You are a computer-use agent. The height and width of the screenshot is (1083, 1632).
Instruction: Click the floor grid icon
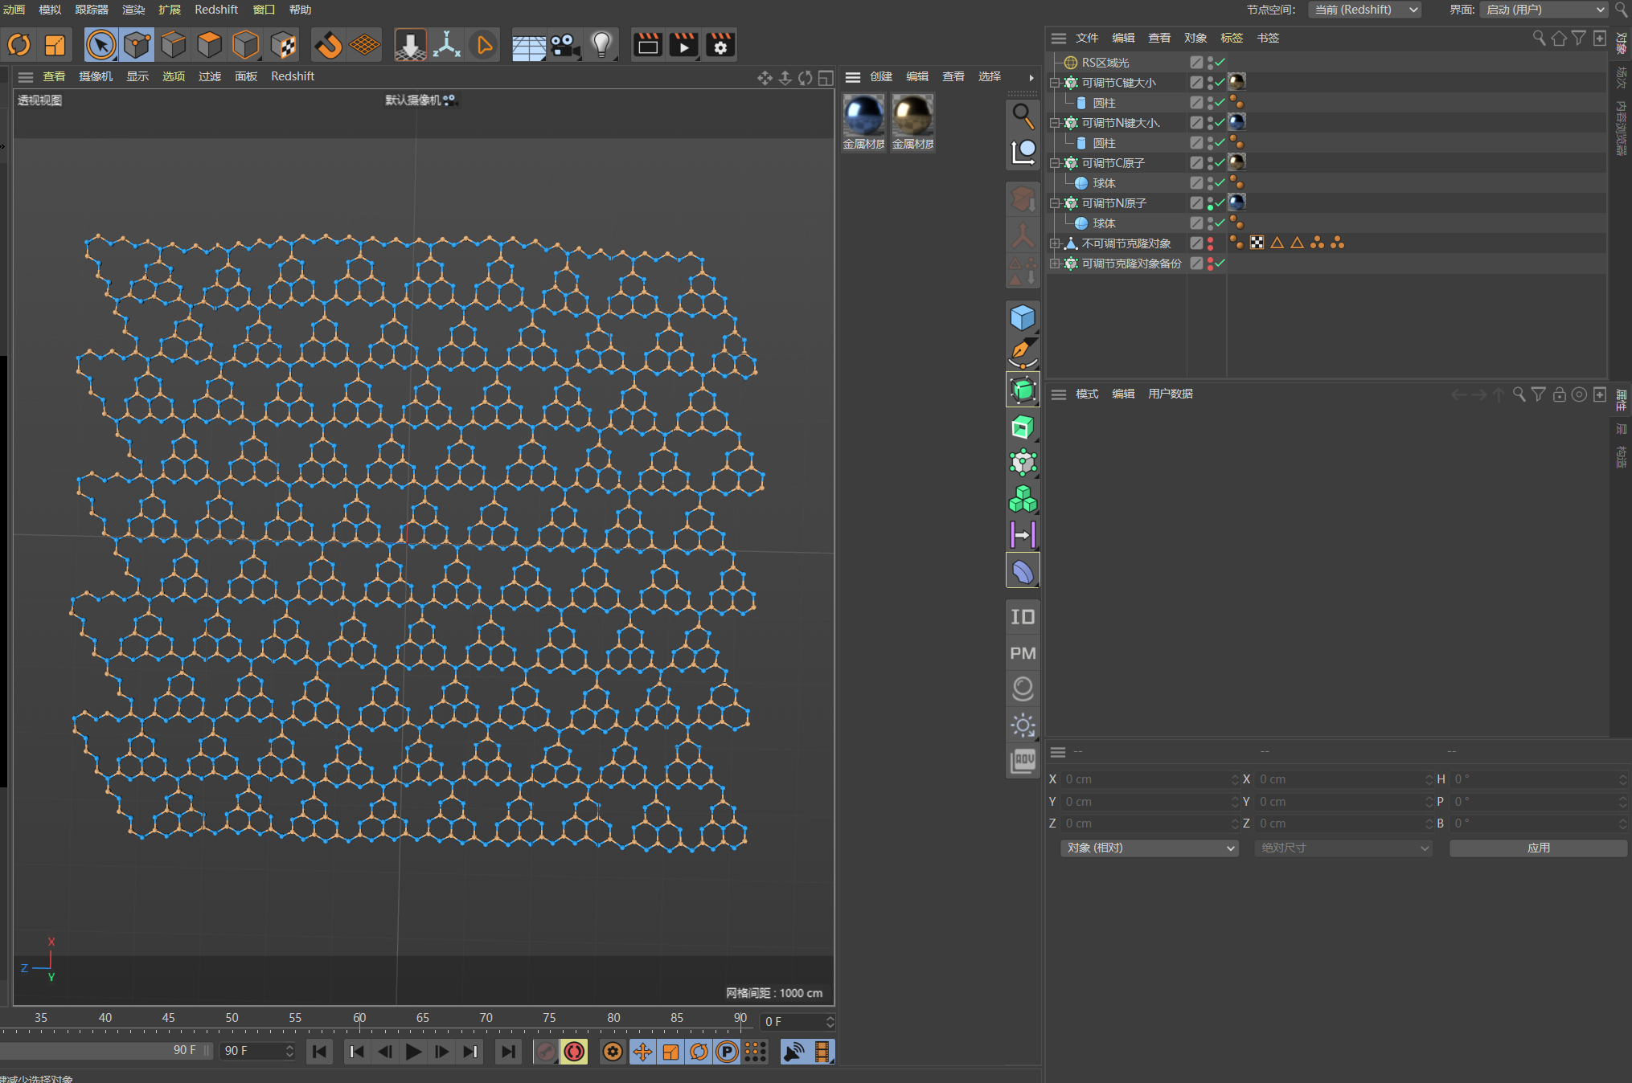coord(528,46)
